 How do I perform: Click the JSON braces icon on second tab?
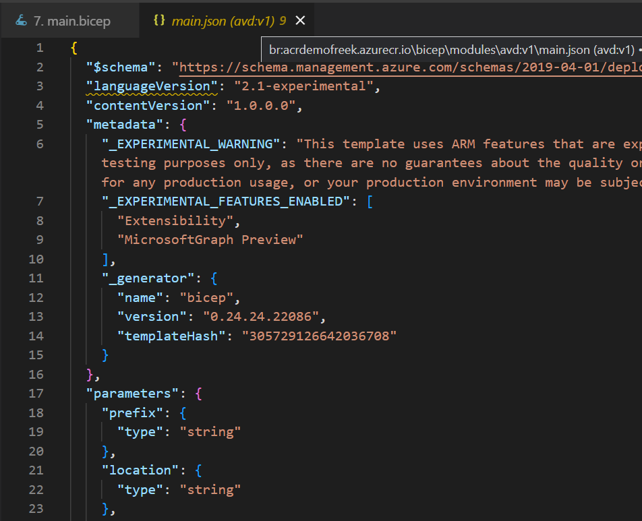(159, 20)
